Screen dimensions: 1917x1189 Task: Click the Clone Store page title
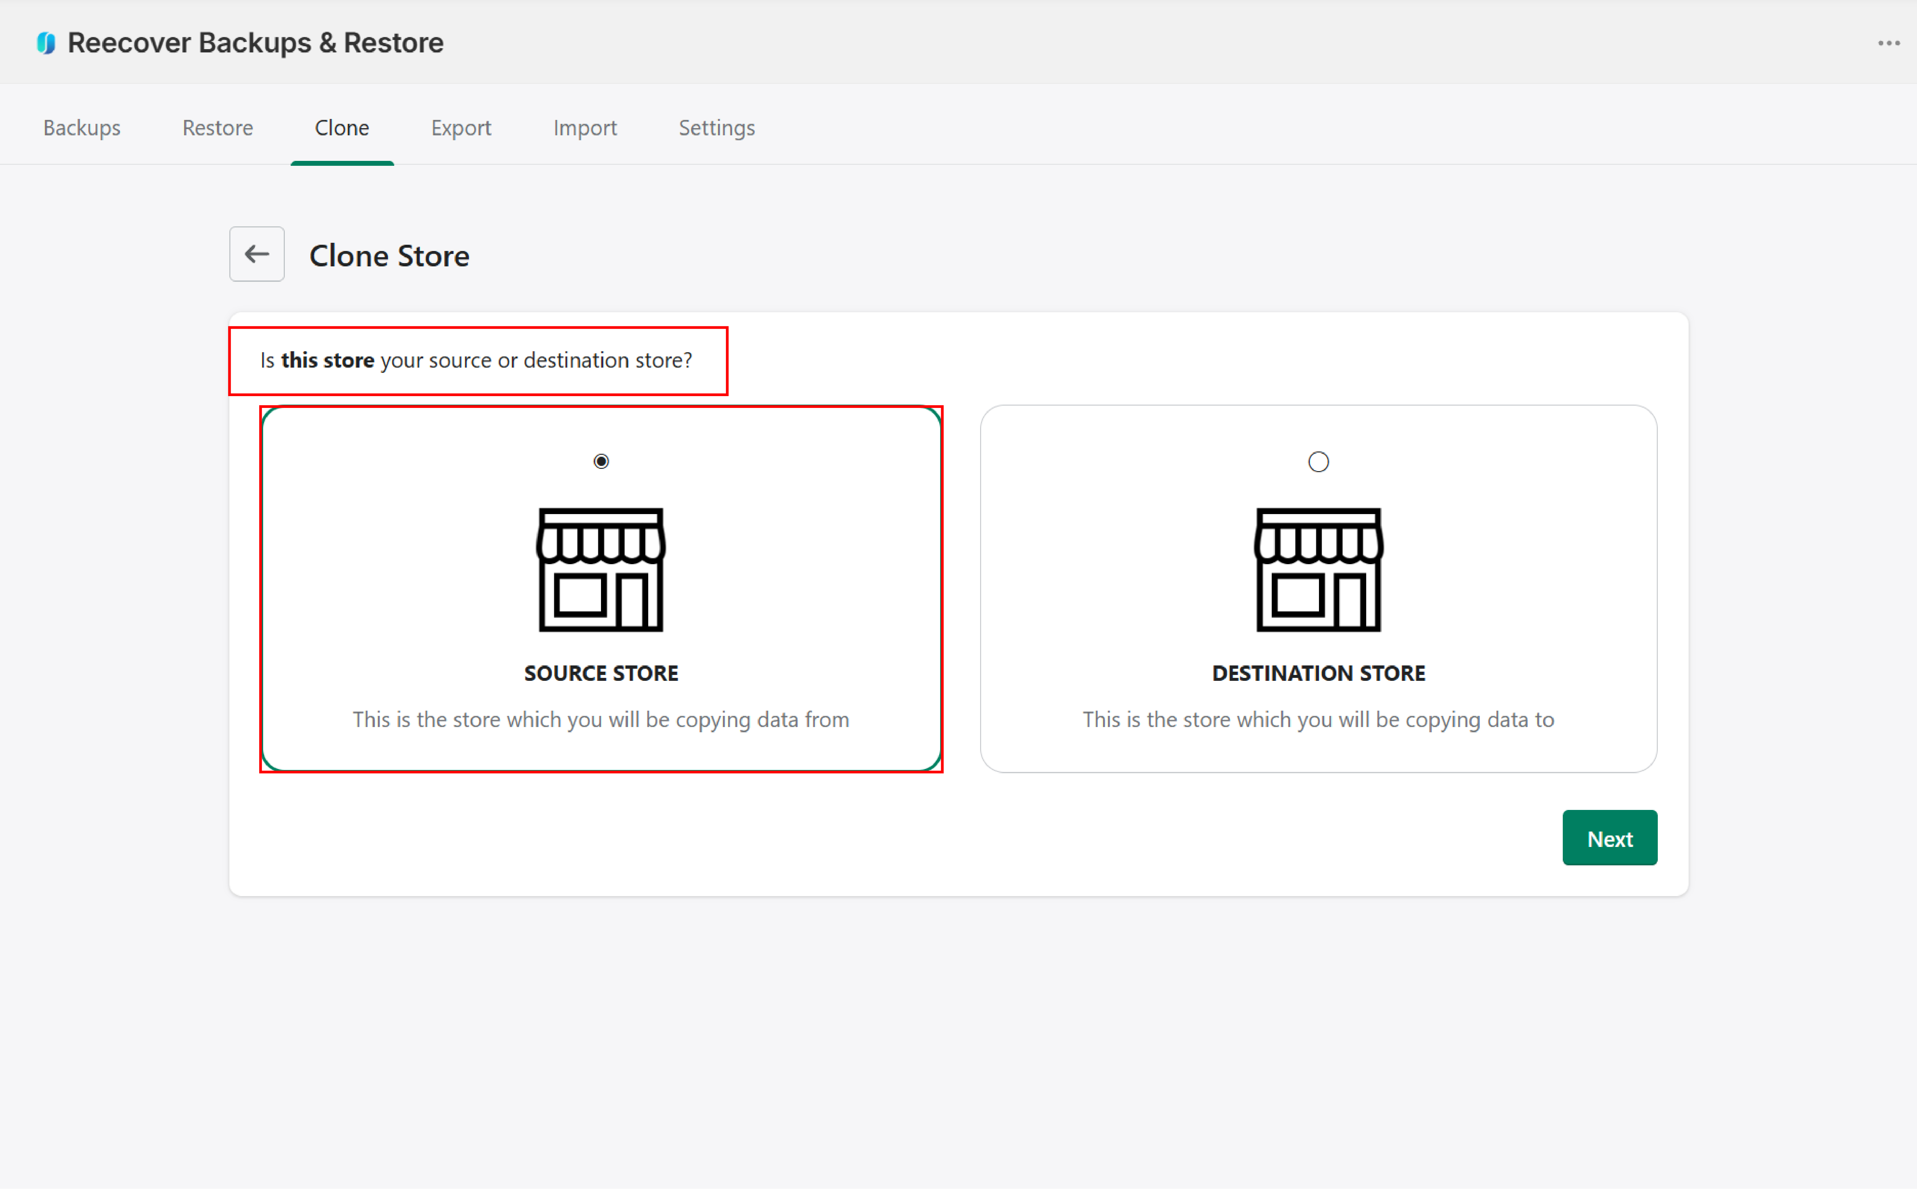click(389, 256)
